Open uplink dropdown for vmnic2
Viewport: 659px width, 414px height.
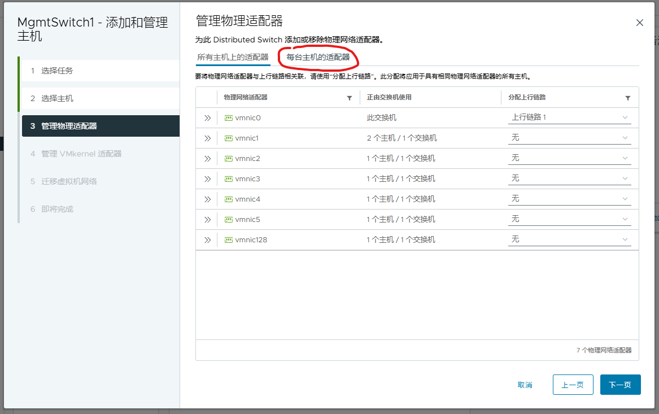569,158
